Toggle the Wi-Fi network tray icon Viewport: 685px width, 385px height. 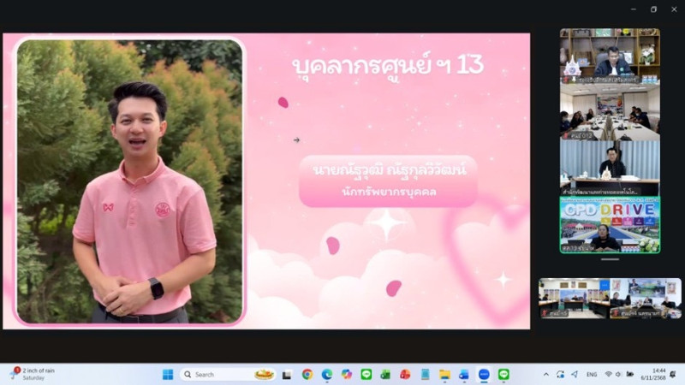608,375
